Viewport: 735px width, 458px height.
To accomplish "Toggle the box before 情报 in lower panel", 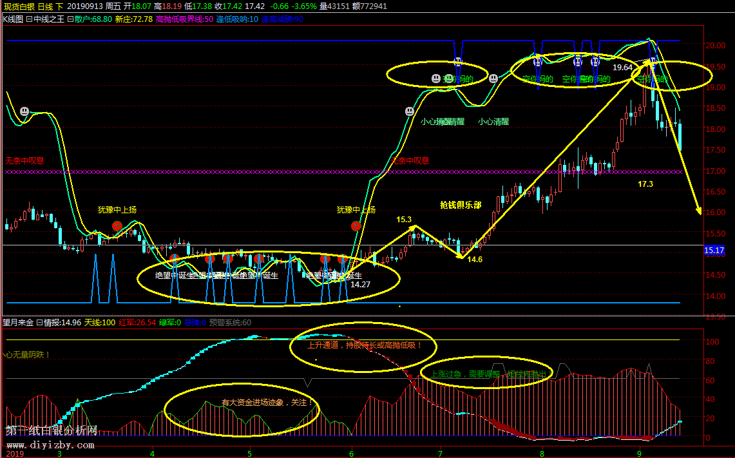I will click(x=38, y=323).
